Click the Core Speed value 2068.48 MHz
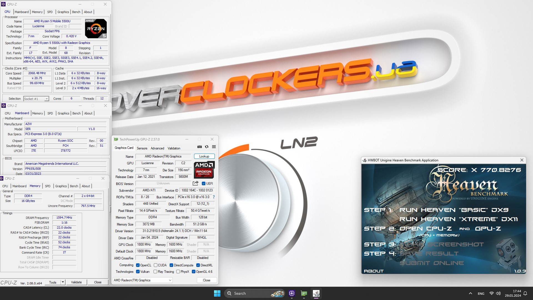 (x=37, y=73)
